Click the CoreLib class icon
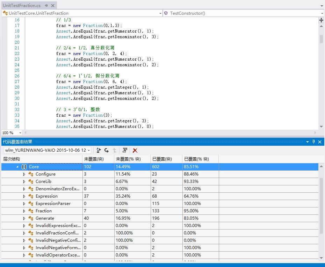This screenshot has width=325, height=267. click(x=31, y=182)
